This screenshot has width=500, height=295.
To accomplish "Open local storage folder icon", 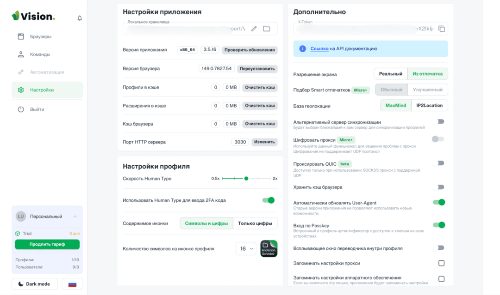I will (267, 29).
